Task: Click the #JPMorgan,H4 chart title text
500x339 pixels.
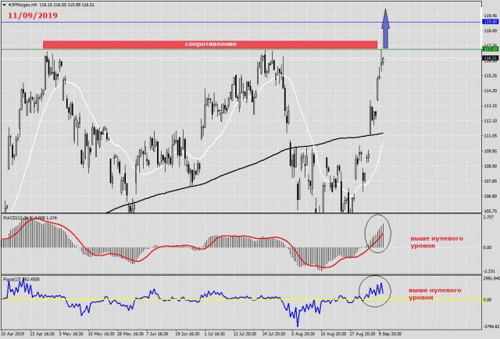Action: tap(25, 5)
